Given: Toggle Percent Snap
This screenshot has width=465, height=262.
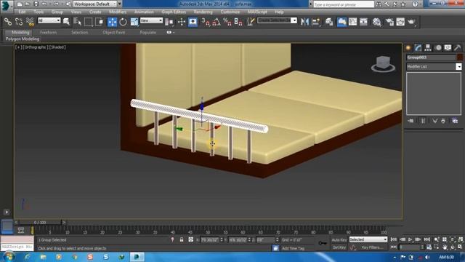Looking at the screenshot, I should (227, 22).
